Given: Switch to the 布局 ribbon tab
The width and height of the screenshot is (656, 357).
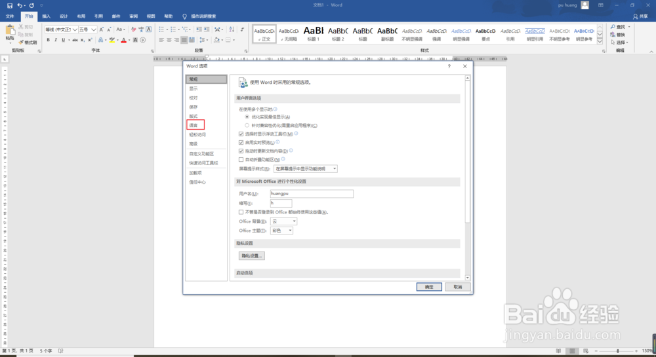Looking at the screenshot, I should [81, 16].
